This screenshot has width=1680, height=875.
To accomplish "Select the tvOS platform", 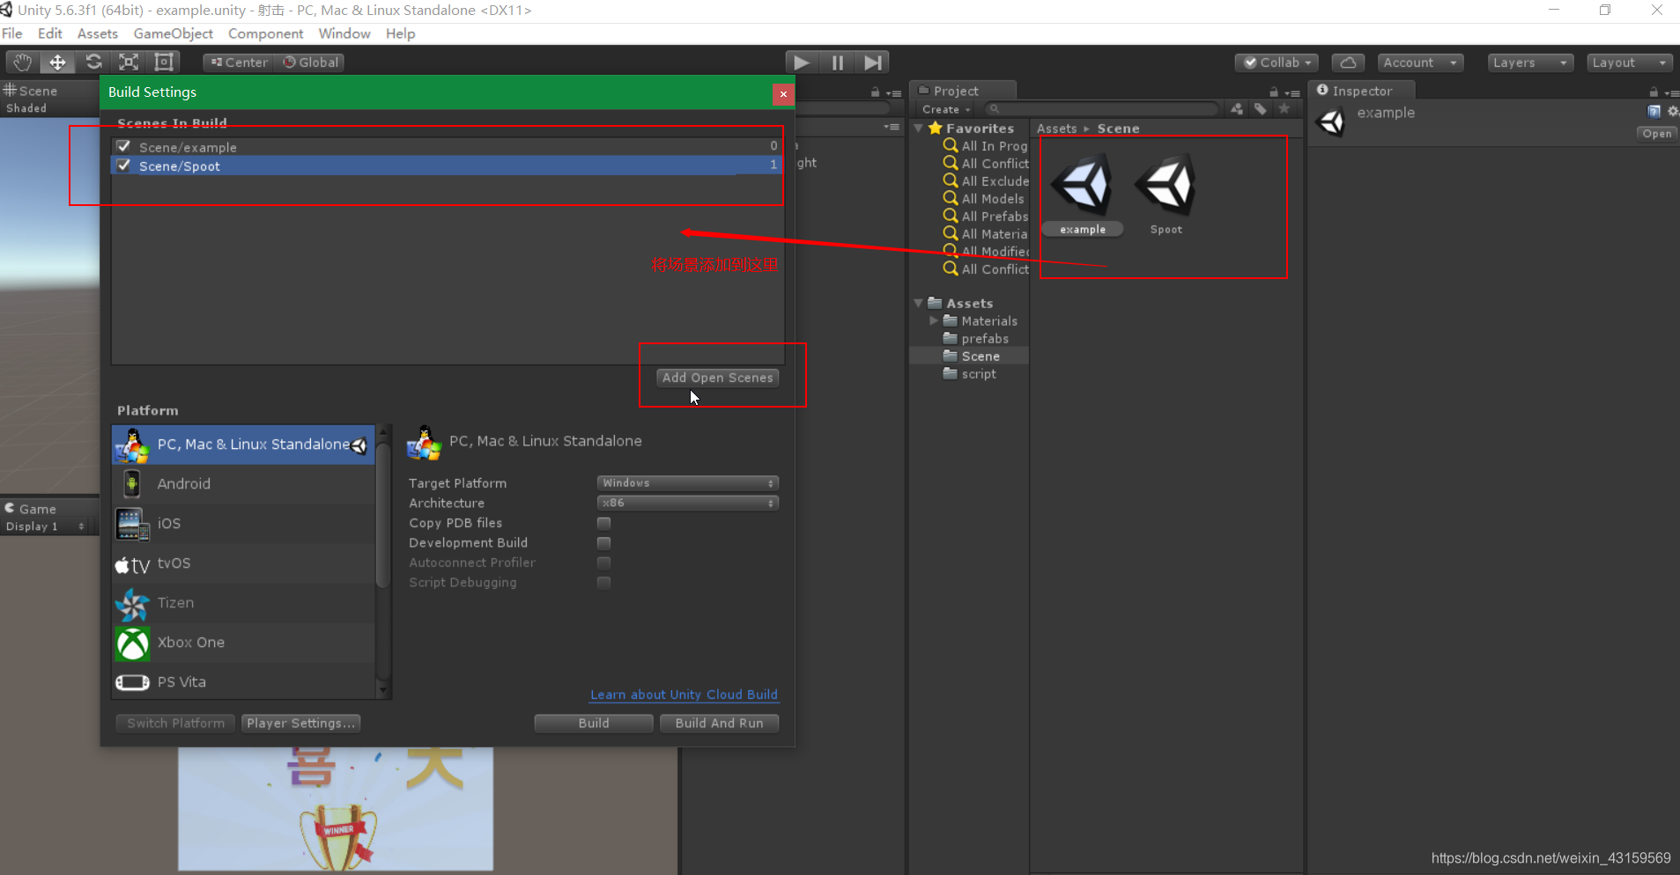I will point(243,563).
